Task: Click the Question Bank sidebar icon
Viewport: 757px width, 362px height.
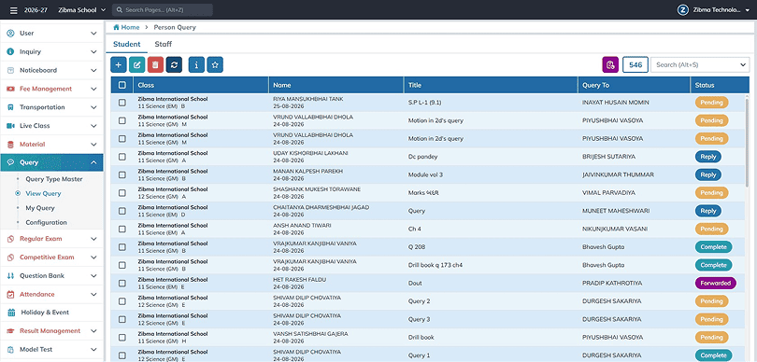Action: 10,276
